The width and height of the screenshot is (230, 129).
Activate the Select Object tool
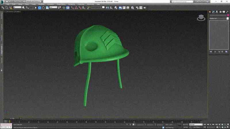24,8
